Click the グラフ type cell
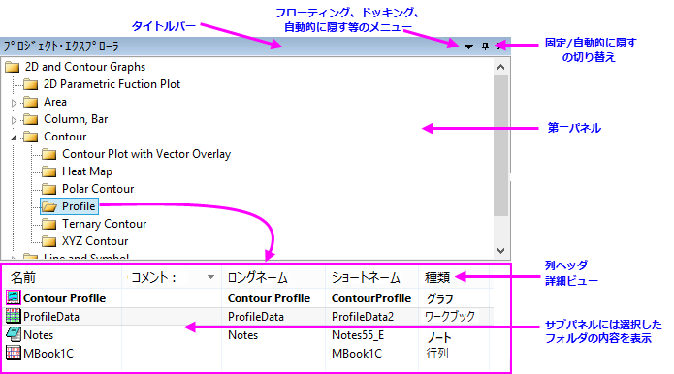Viewport: 674px width, 374px height. click(439, 298)
